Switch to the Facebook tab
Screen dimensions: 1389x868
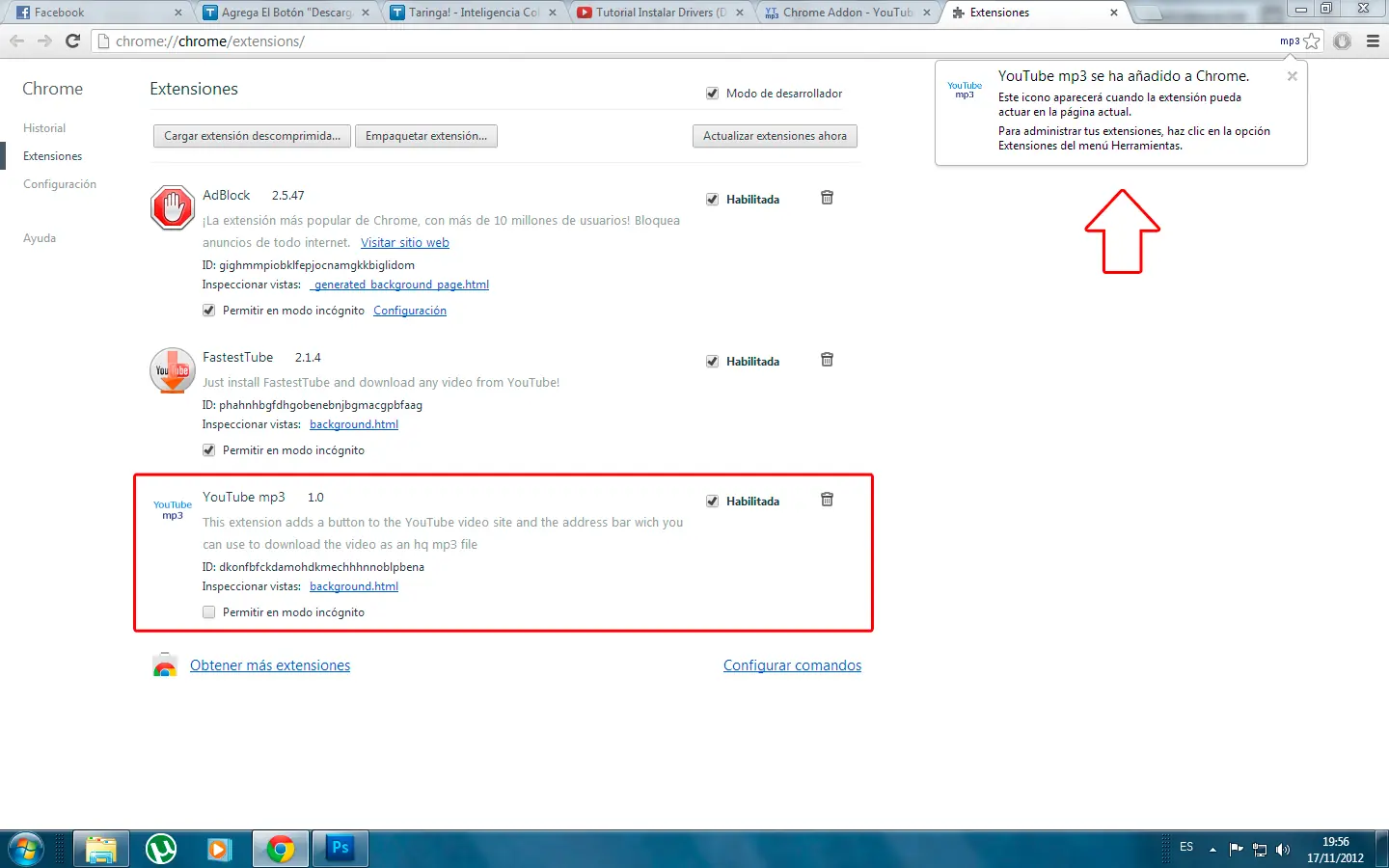point(96,13)
